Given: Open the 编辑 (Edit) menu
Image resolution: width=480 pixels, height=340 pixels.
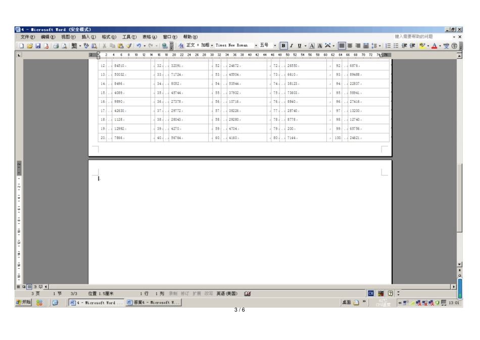Looking at the screenshot, I should [x=48, y=37].
